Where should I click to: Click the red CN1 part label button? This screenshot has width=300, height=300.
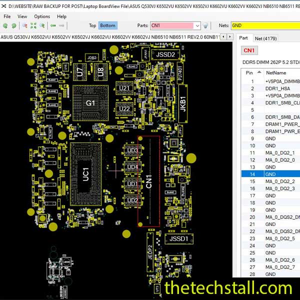(x=249, y=50)
